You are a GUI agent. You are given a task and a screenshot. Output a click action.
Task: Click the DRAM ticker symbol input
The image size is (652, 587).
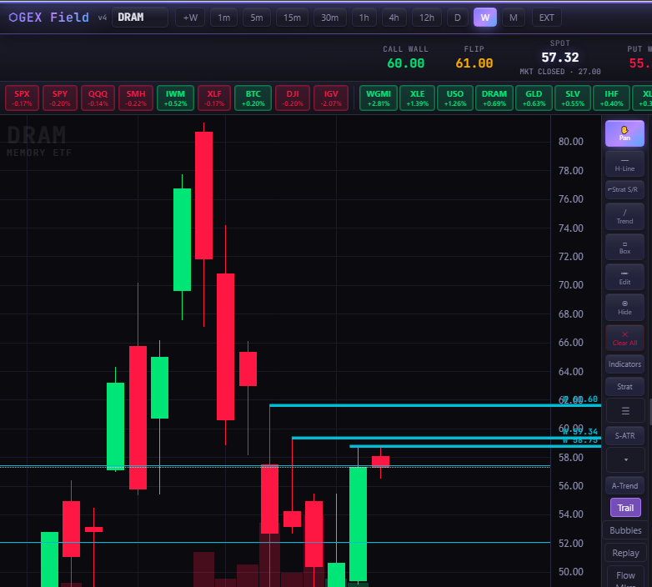pos(140,18)
